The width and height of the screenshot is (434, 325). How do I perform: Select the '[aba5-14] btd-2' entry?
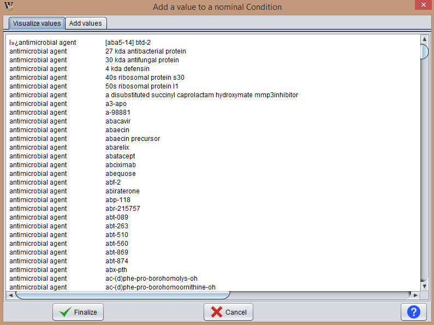click(x=128, y=43)
